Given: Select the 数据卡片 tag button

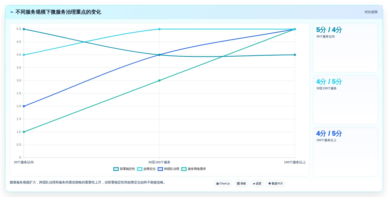Looking at the screenshot, I should pos(276,184).
